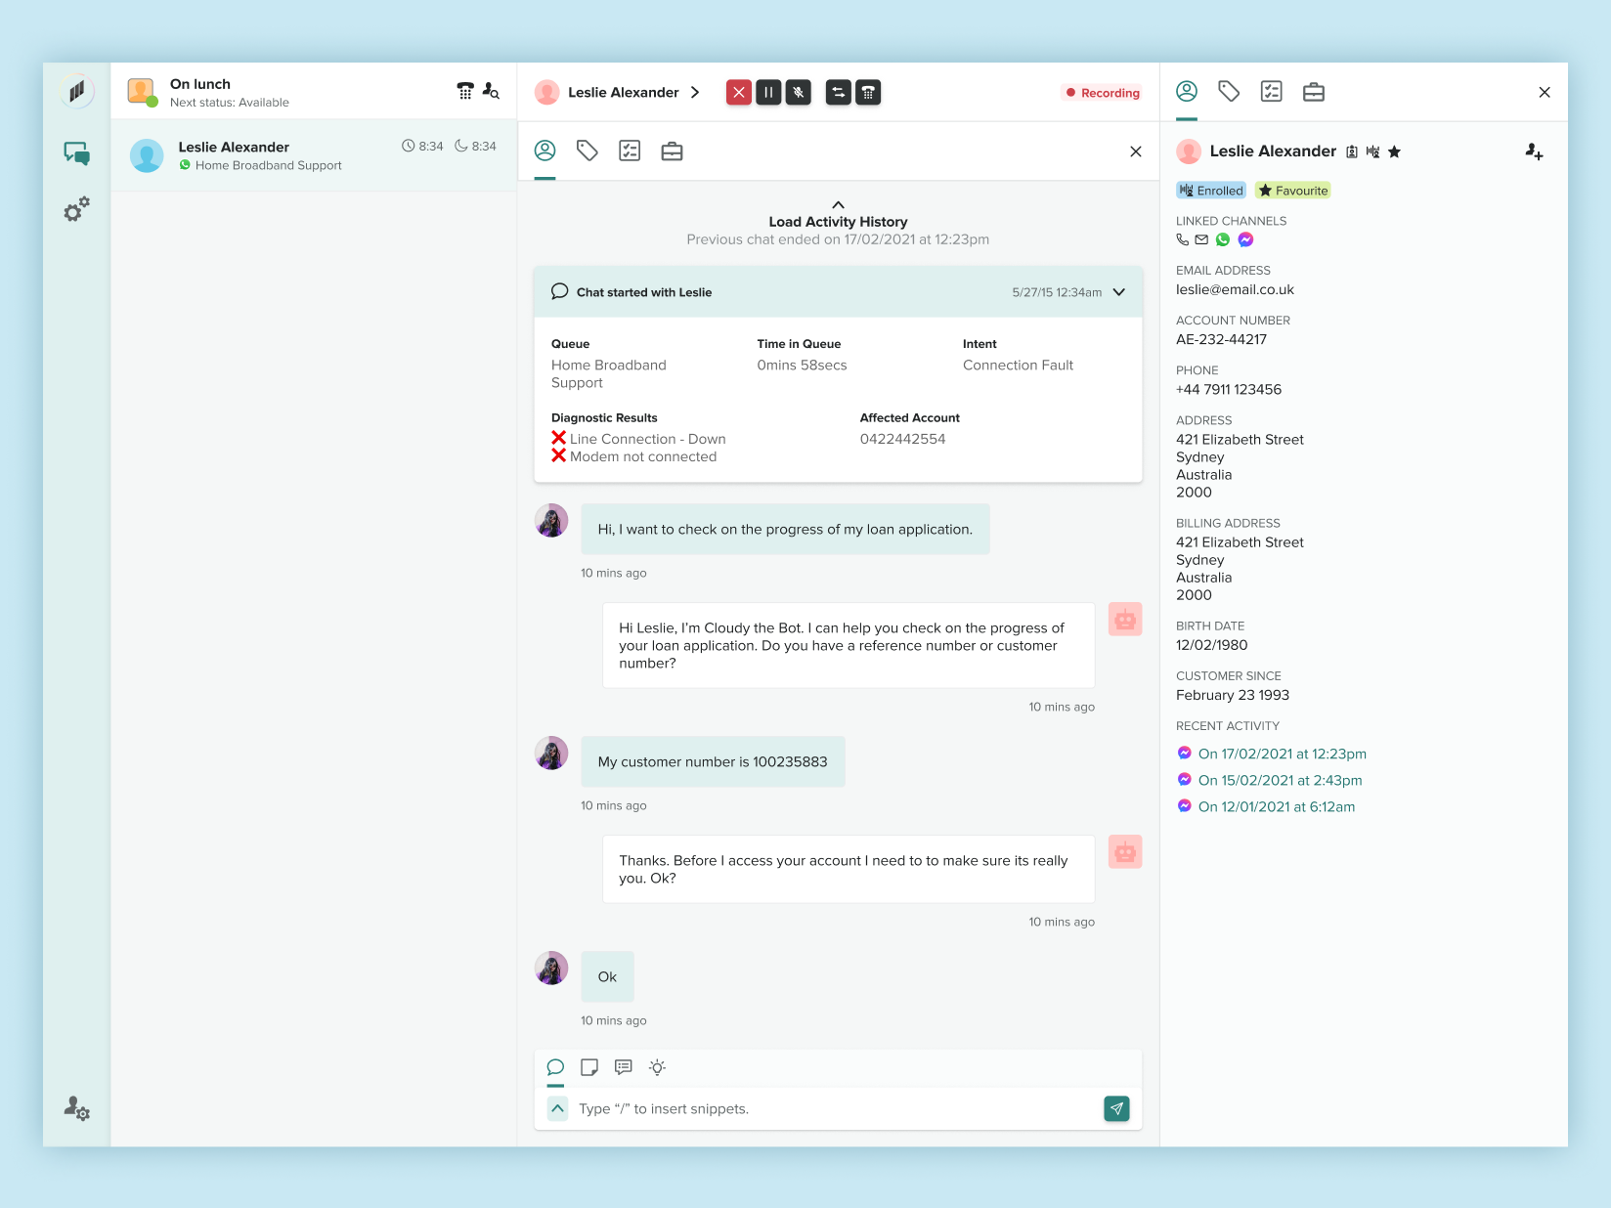Open the sticky note tab above the message box

589,1067
